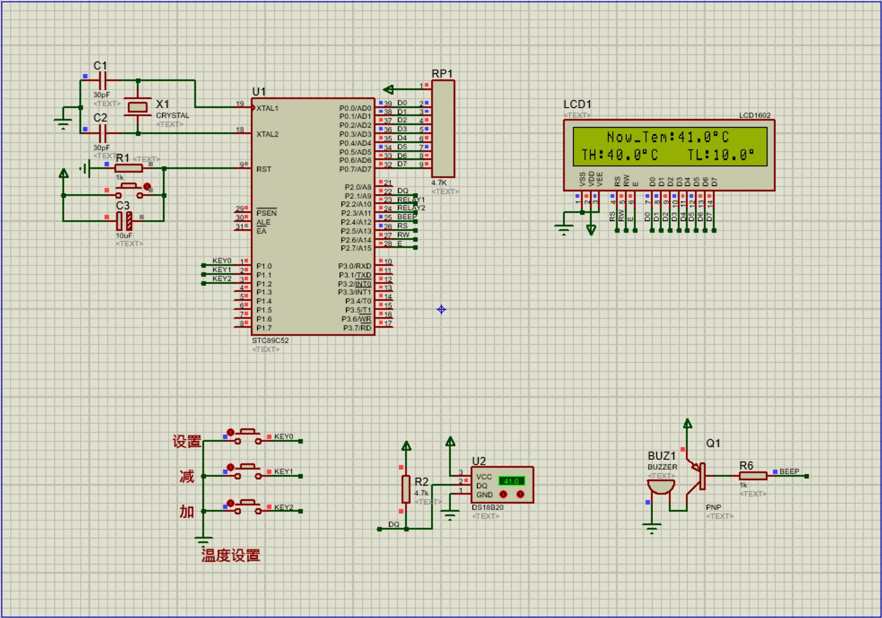This screenshot has width=882, height=618.
Task: Select the R6 1k resistor
Action: pyautogui.click(x=753, y=476)
